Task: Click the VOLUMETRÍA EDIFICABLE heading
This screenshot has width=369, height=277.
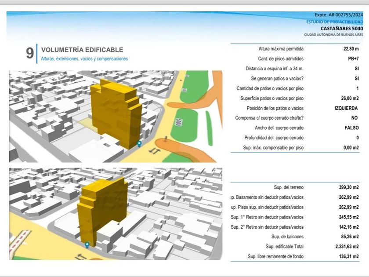Action: click(x=82, y=50)
